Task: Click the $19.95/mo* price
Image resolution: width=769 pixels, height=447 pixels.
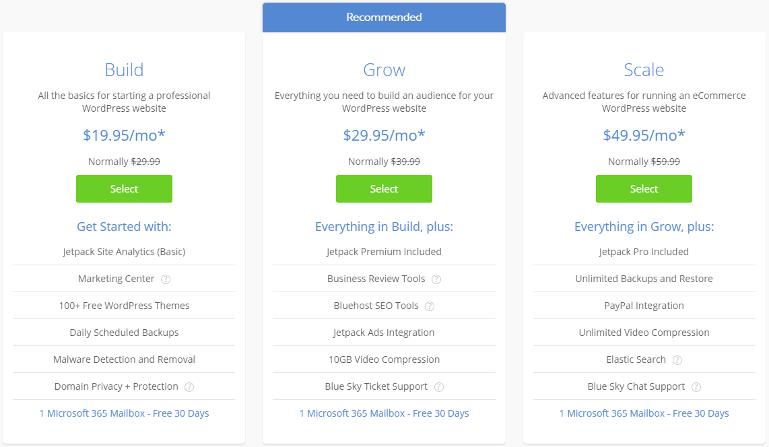Action: pos(124,135)
